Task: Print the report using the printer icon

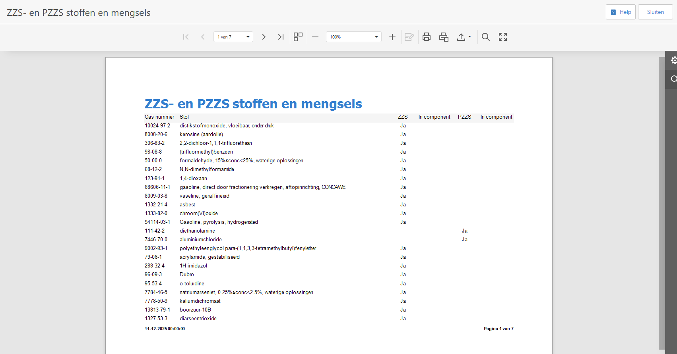Action: click(427, 37)
